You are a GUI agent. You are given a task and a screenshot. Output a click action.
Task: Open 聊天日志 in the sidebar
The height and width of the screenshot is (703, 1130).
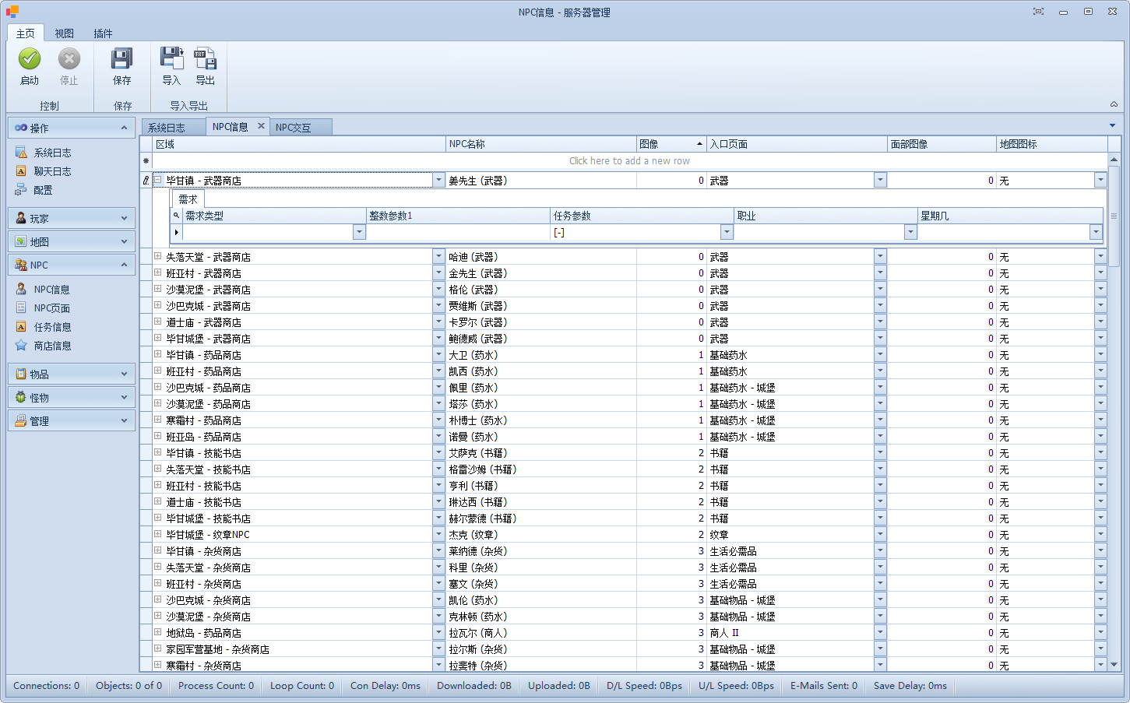(x=52, y=171)
